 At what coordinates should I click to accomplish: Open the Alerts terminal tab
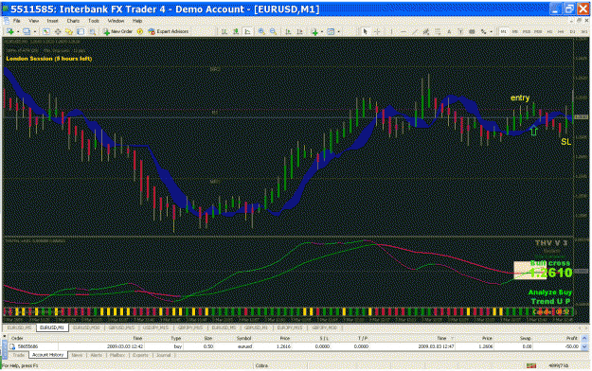[x=97, y=355]
